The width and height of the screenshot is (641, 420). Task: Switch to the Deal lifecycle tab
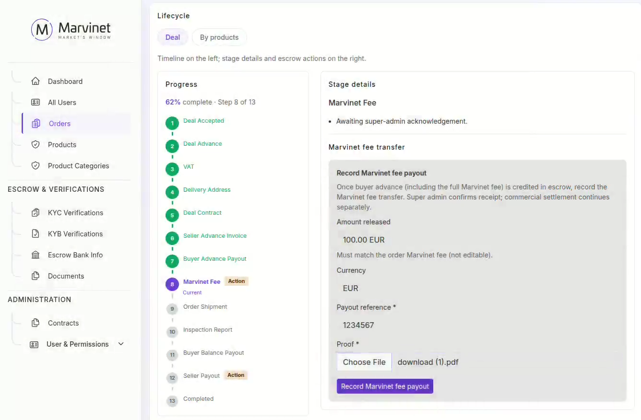(x=173, y=37)
